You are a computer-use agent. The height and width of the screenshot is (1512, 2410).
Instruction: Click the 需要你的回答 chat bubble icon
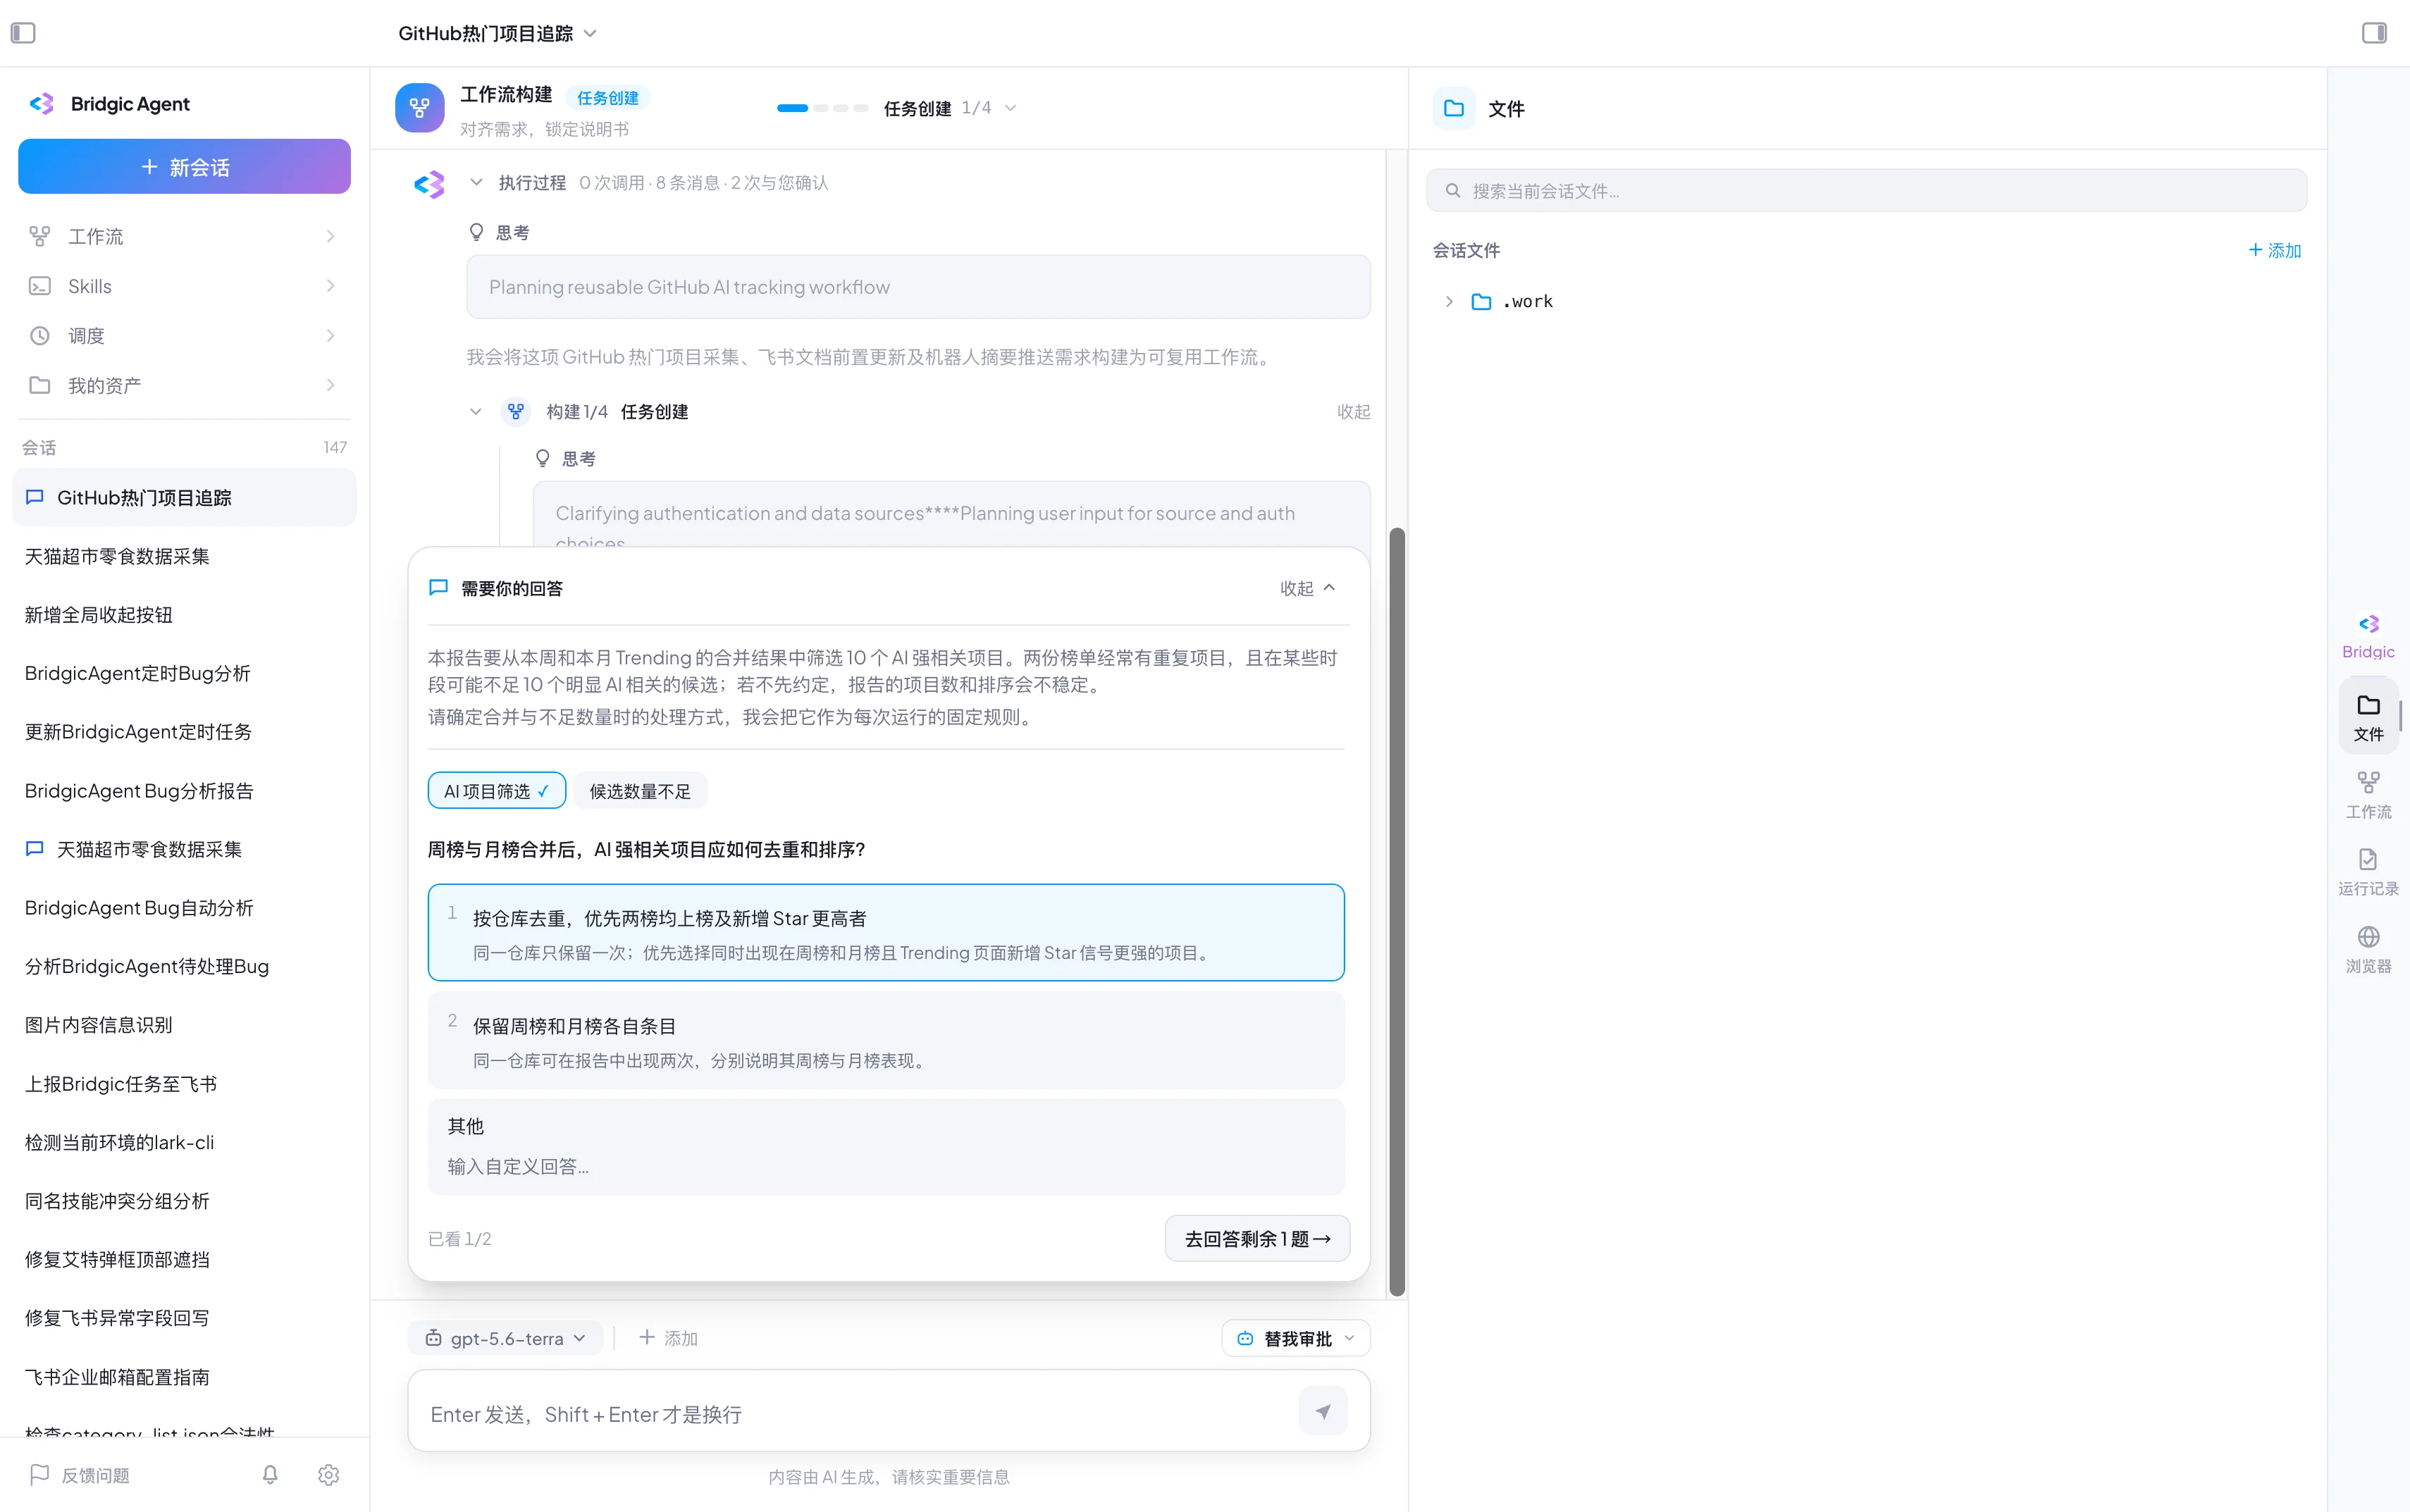[x=438, y=587]
